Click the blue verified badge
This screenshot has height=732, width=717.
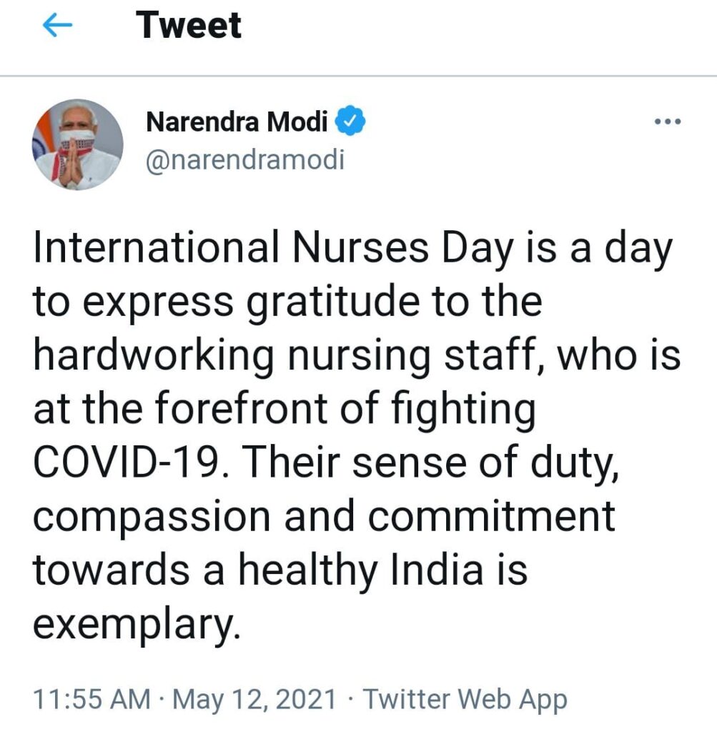(x=351, y=123)
